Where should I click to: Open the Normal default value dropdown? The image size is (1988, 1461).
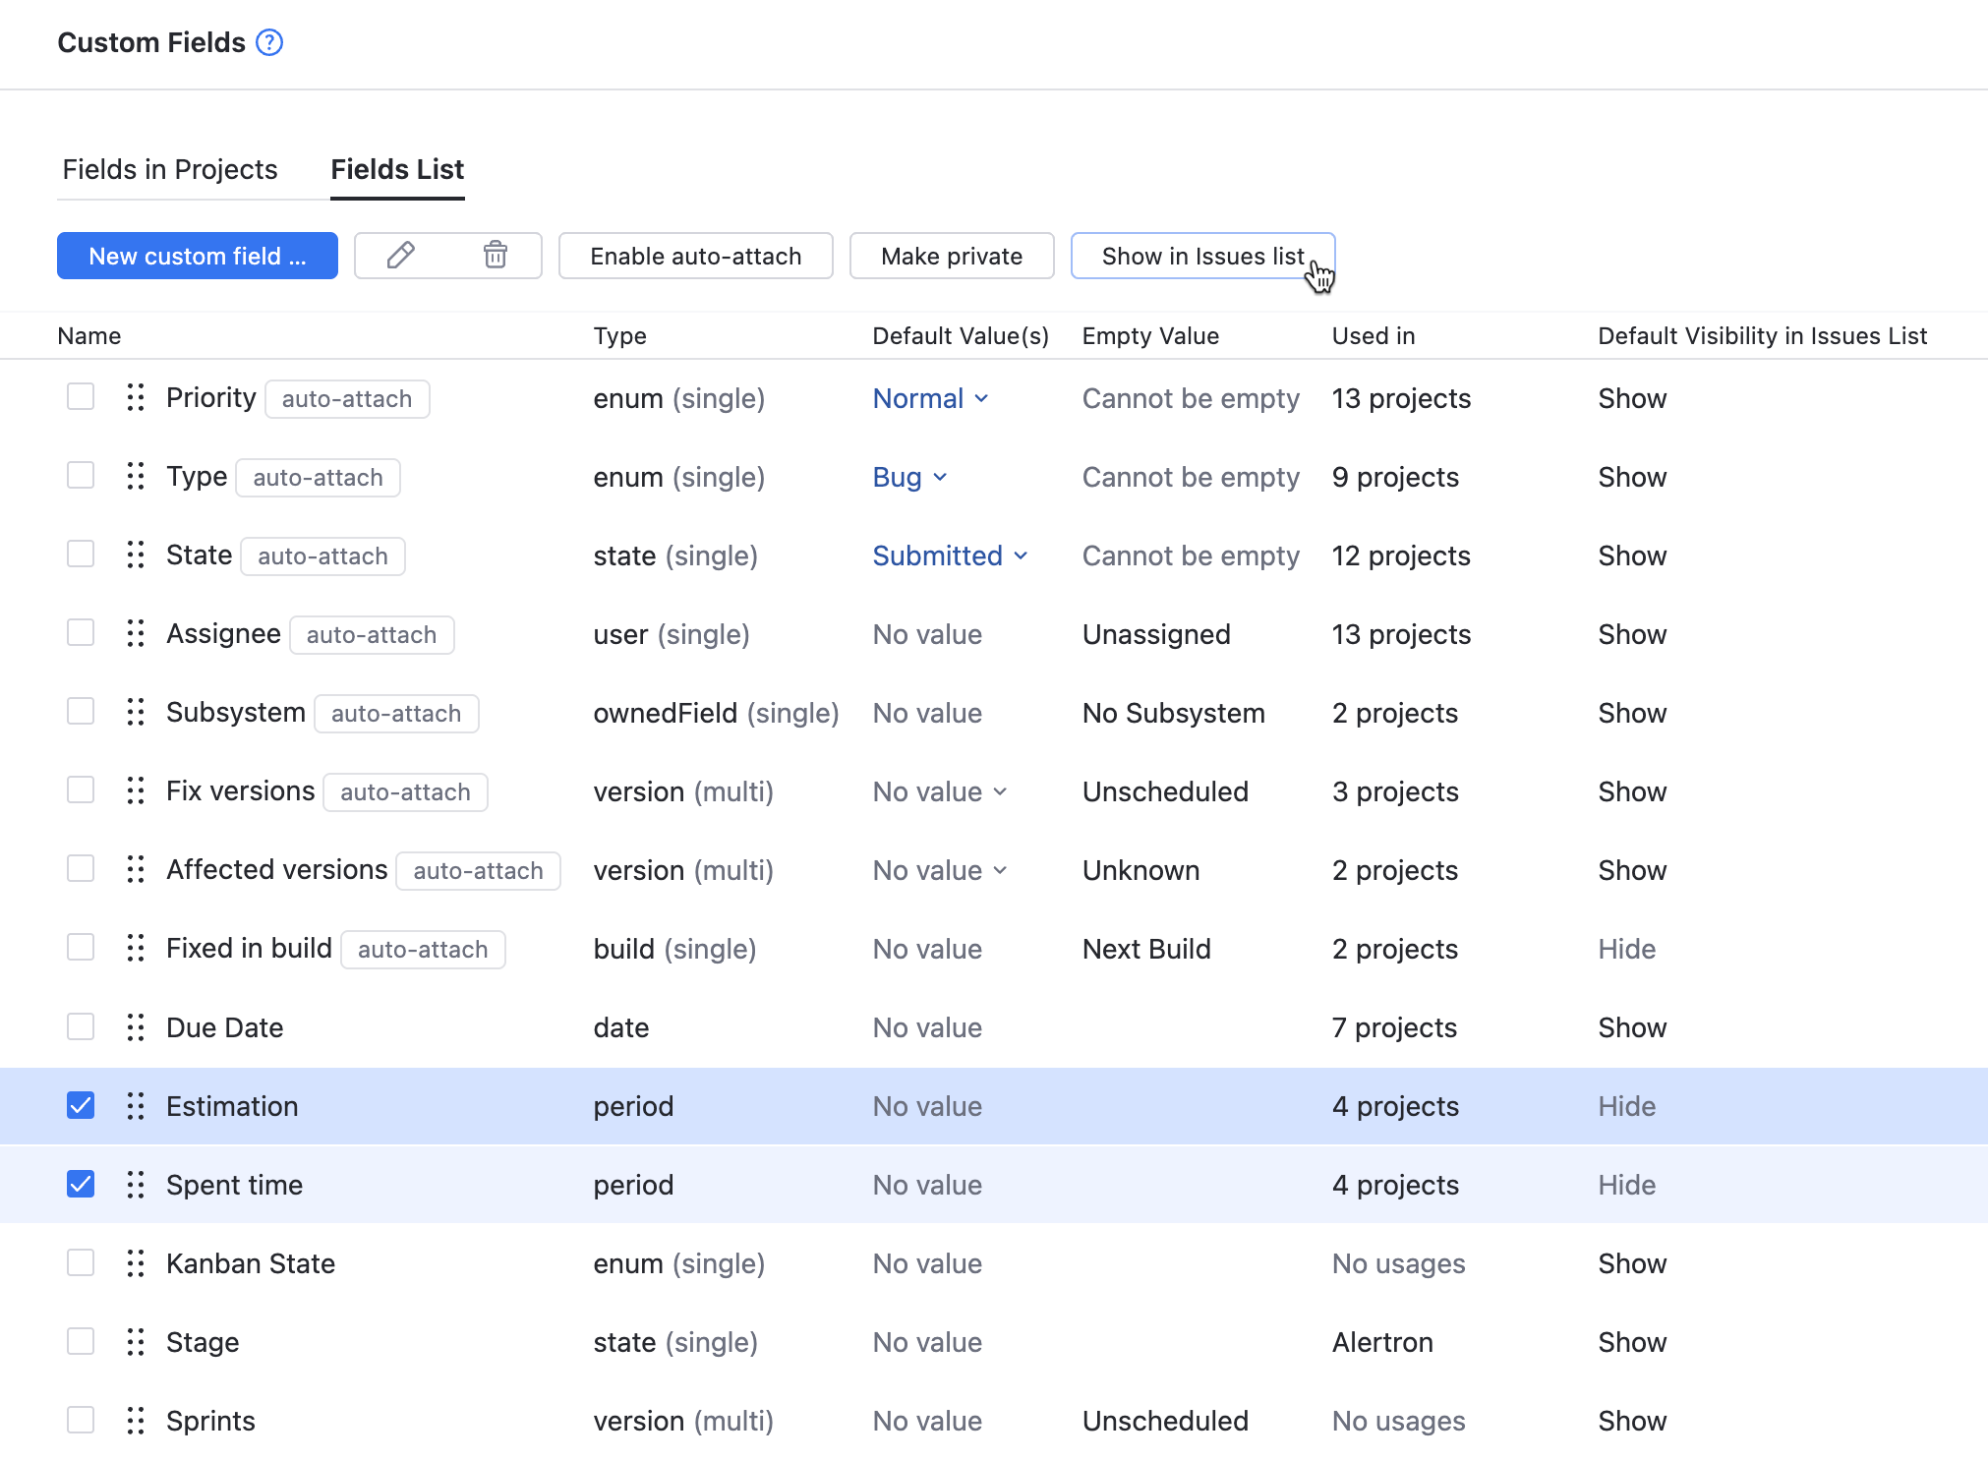click(x=929, y=398)
